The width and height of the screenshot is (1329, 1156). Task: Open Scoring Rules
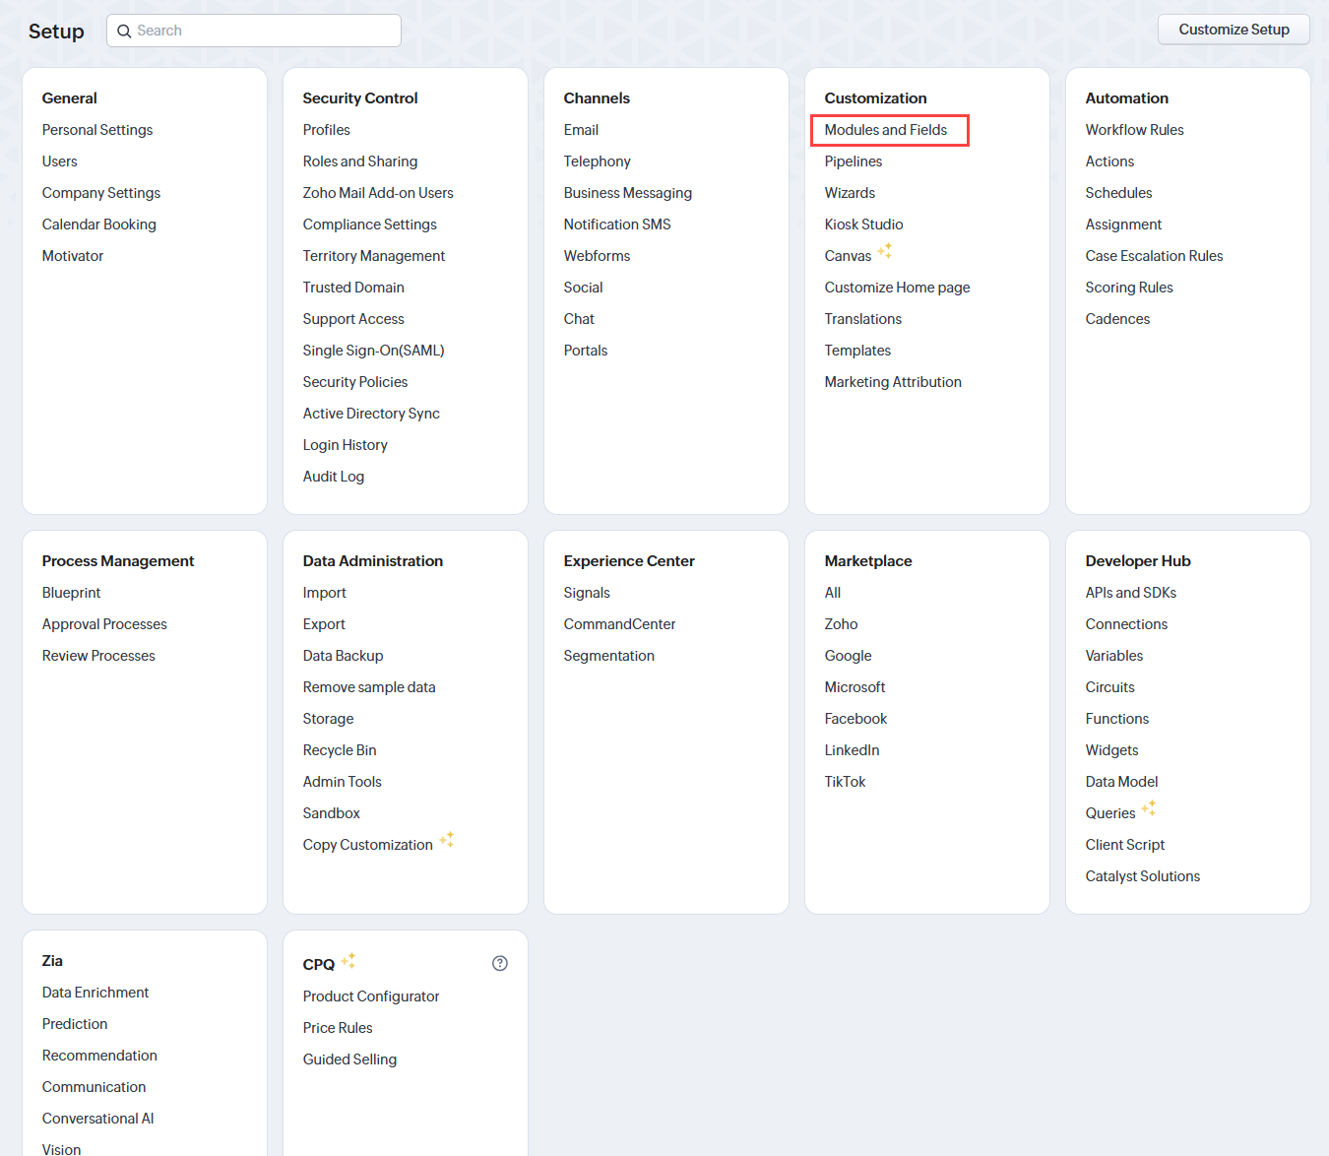pyautogui.click(x=1129, y=288)
